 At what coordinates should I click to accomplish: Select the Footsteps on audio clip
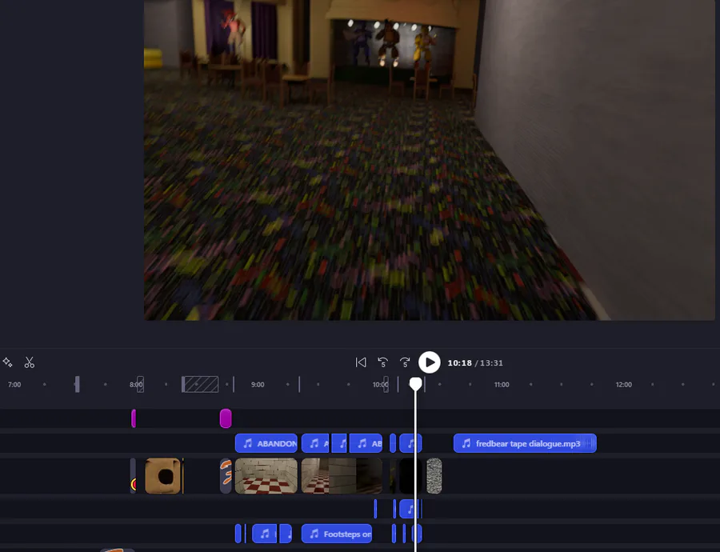[x=337, y=534]
